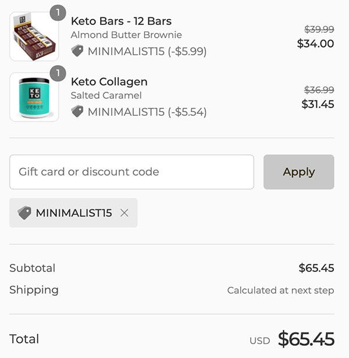Open the Keto Collagen product thumbnail

tap(34, 97)
